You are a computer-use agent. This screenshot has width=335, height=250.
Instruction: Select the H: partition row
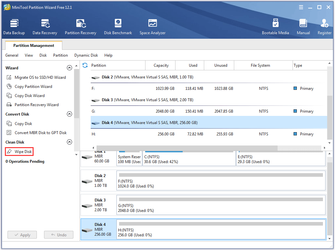coord(209,134)
